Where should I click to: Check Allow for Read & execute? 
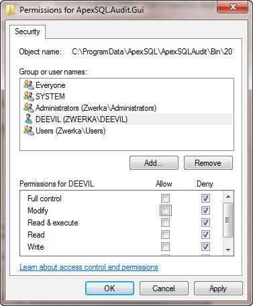[x=165, y=222]
